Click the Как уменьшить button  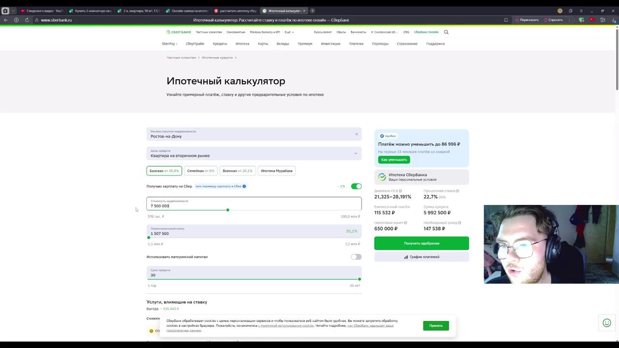coord(394,159)
